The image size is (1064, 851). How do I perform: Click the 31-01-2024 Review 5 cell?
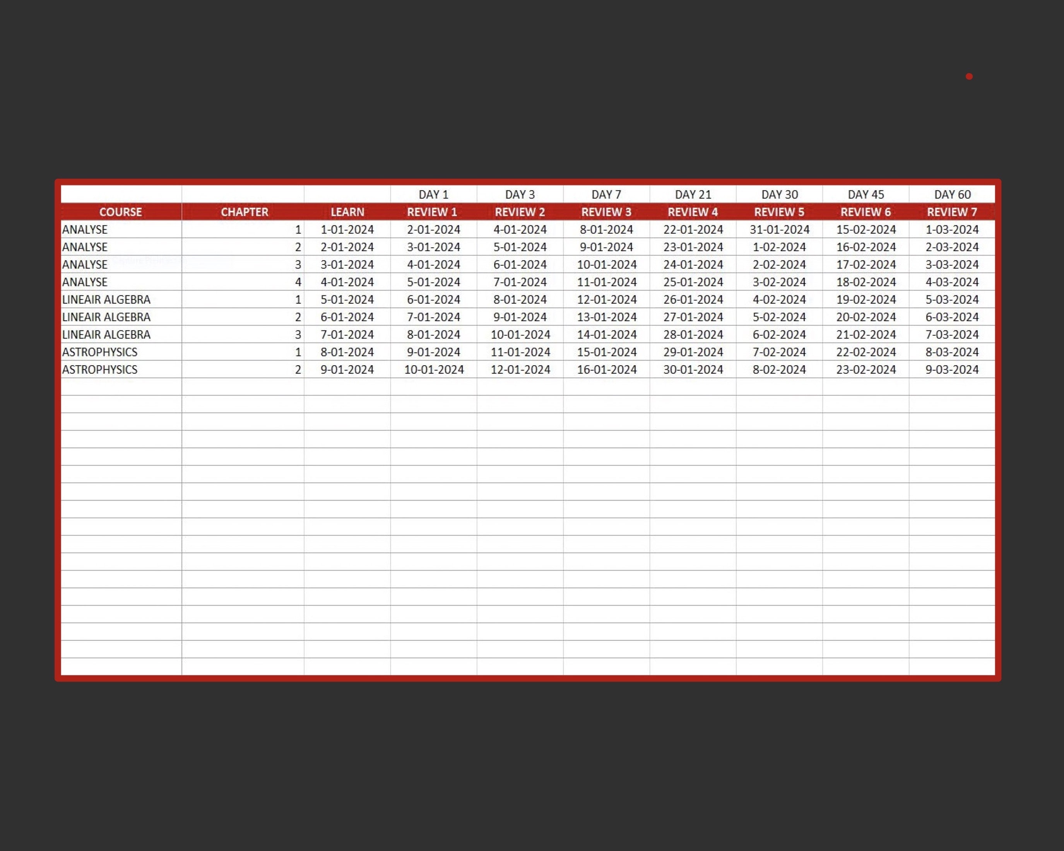pos(780,229)
